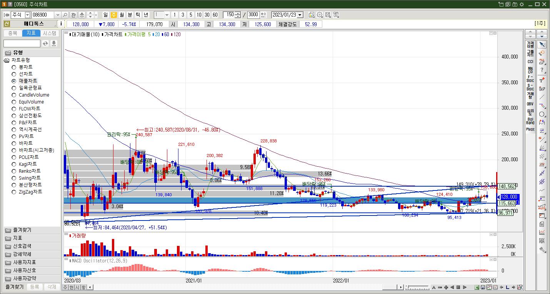The image size is (550, 294).
Task: Click the zoom slider at bottom of chart
Action: (417, 287)
